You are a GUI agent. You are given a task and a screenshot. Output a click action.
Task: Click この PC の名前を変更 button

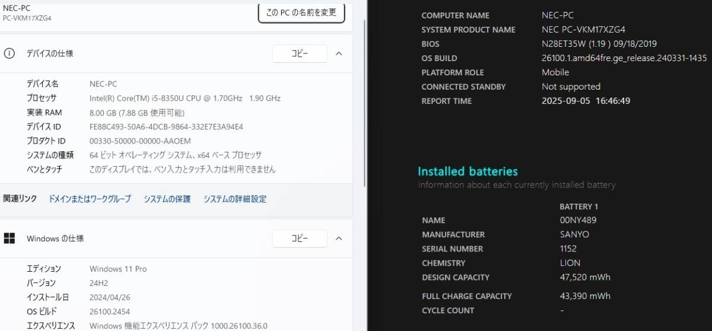click(301, 12)
